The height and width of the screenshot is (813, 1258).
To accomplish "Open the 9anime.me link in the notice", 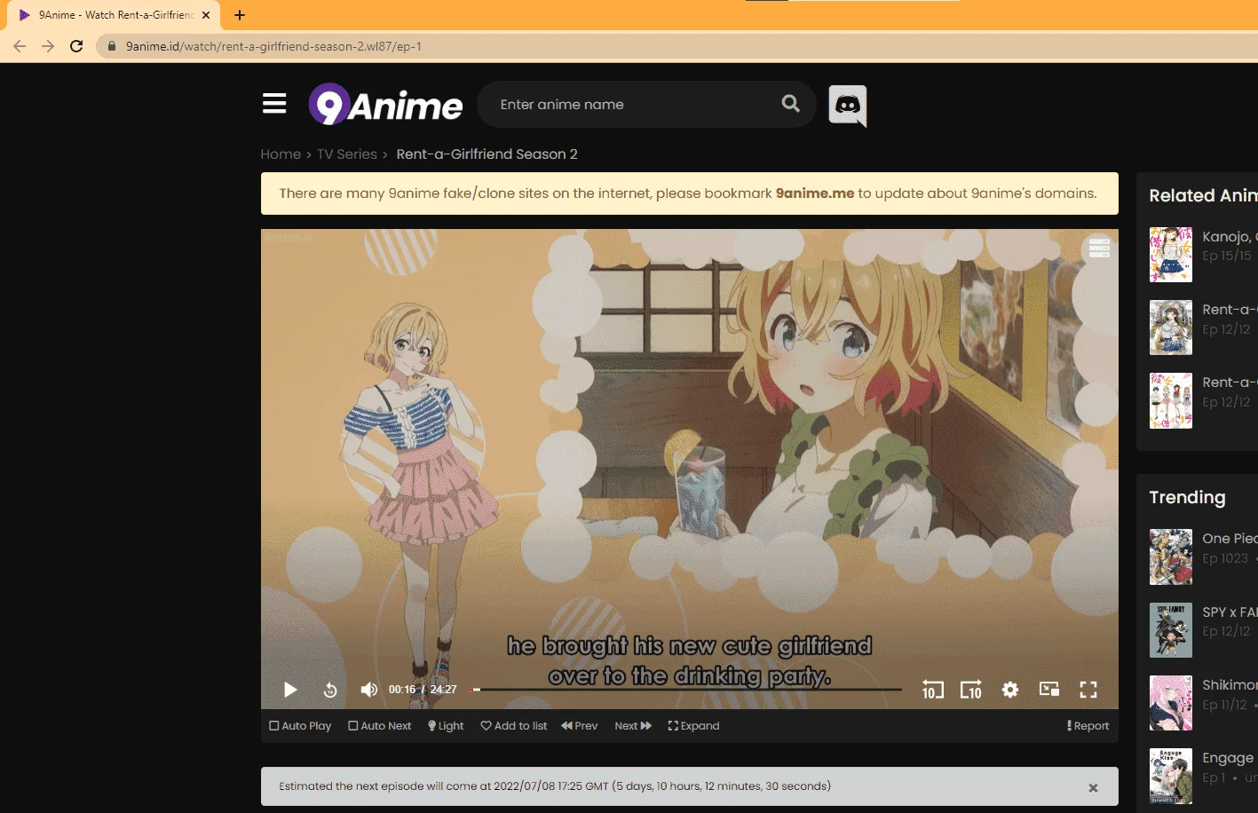I will click(815, 193).
